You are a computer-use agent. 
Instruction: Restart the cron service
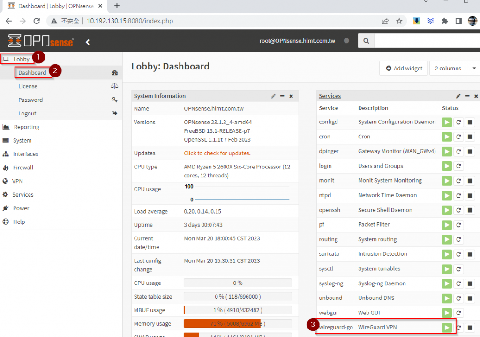click(x=458, y=137)
